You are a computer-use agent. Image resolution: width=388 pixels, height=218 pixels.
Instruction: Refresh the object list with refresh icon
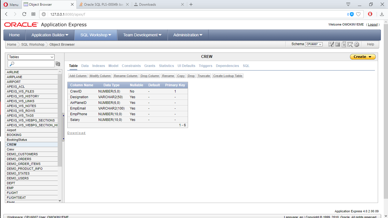(x=58, y=64)
